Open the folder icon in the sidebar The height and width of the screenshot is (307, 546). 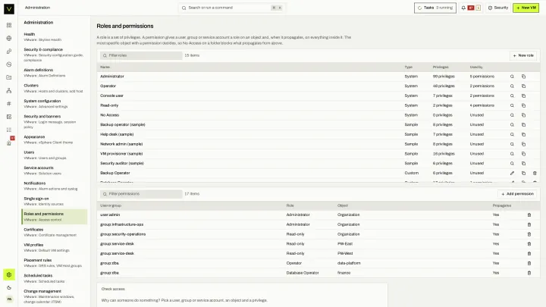click(x=9, y=77)
